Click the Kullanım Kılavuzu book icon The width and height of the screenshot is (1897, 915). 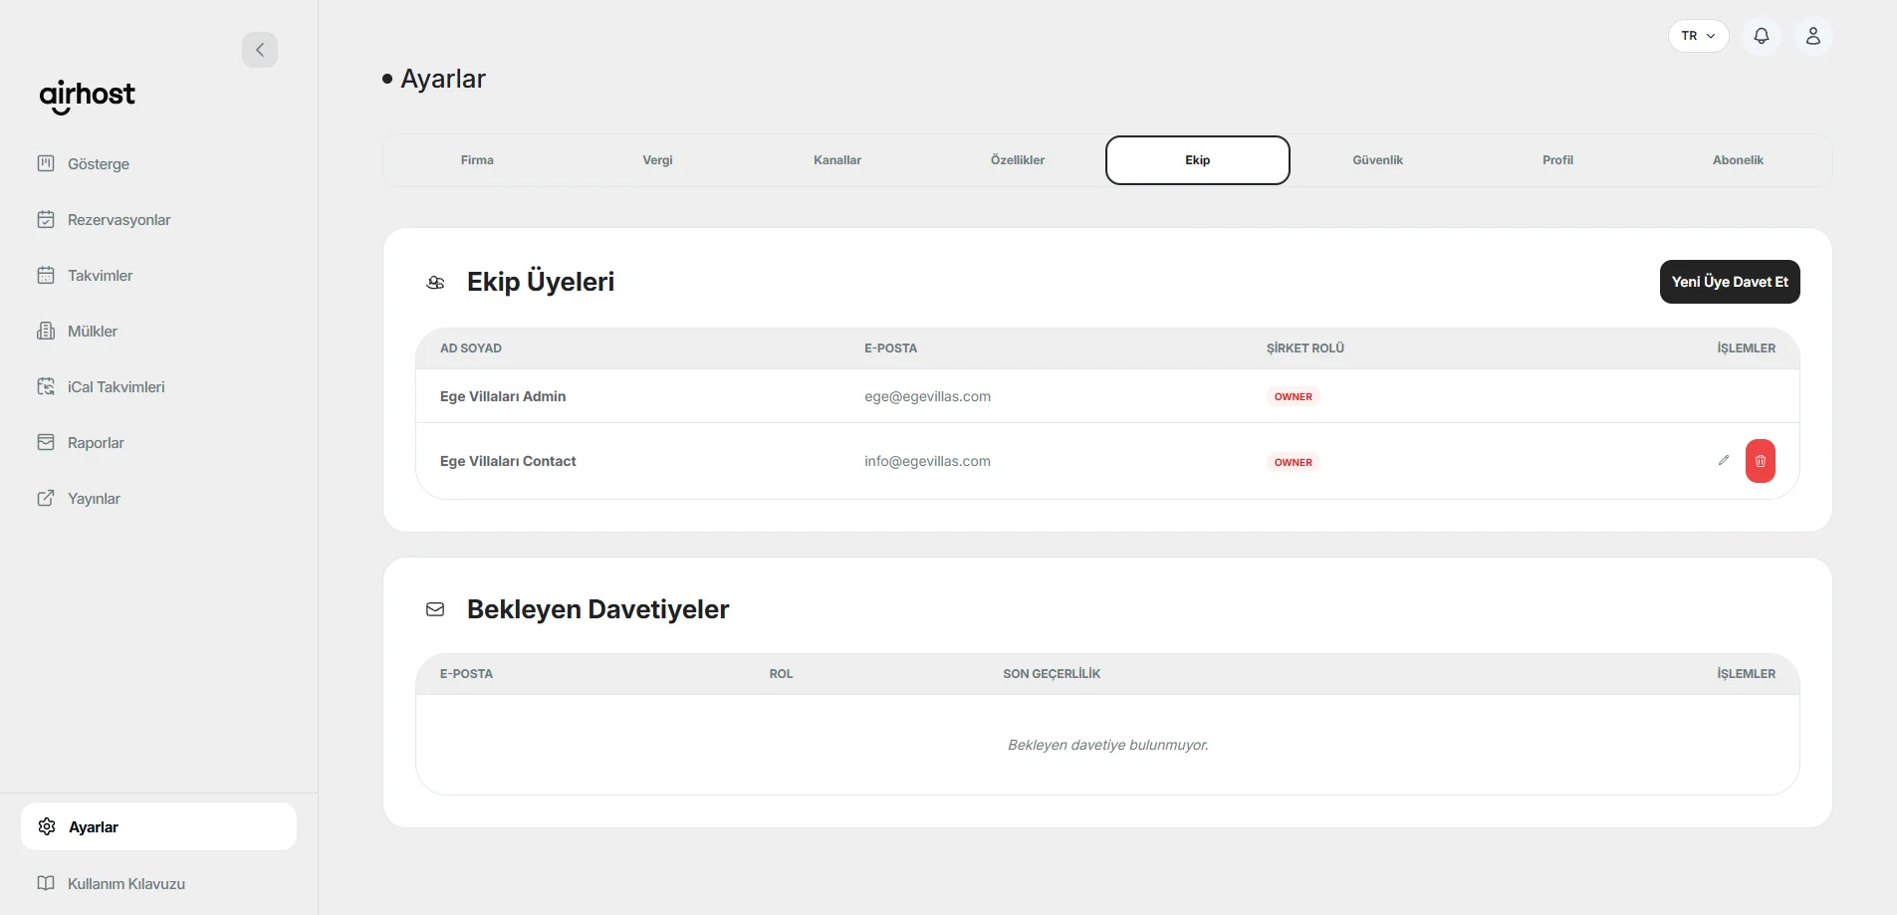46,883
